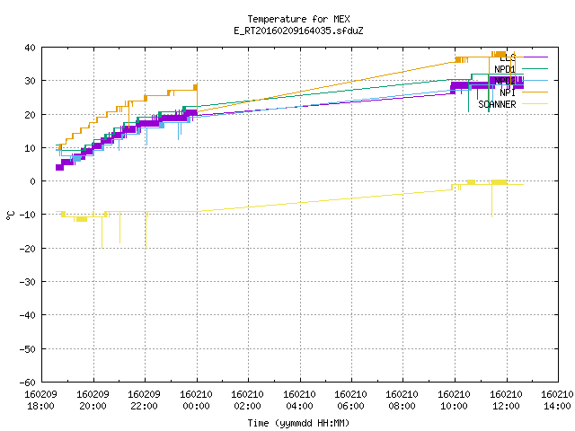Click the x-axis title 'Time (yymmdd HH:MM)'
Image resolution: width=575 pixels, height=431 pixels.
(298, 423)
